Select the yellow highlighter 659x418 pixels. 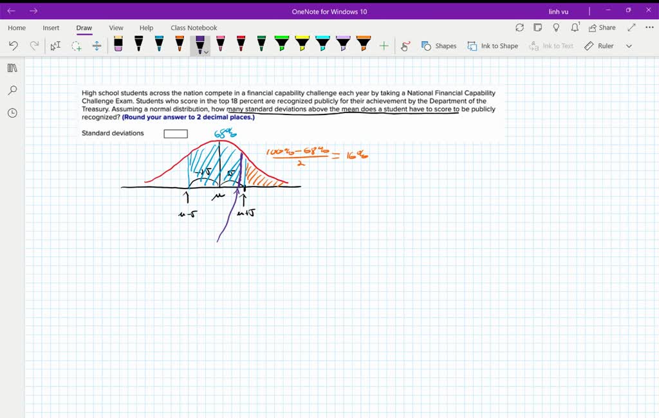[x=302, y=44]
